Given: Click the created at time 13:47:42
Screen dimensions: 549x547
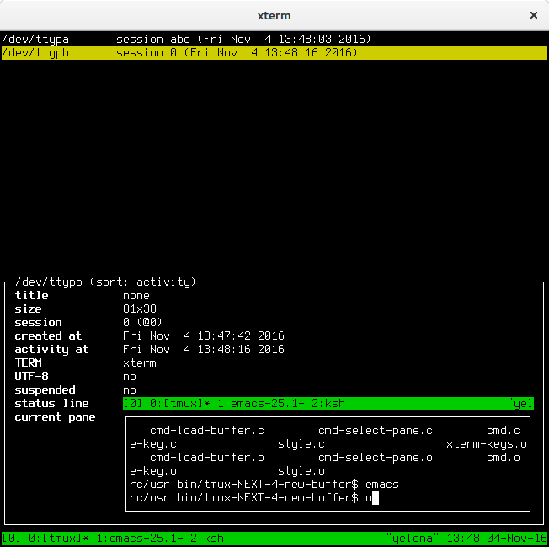Looking at the screenshot, I should point(224,335).
